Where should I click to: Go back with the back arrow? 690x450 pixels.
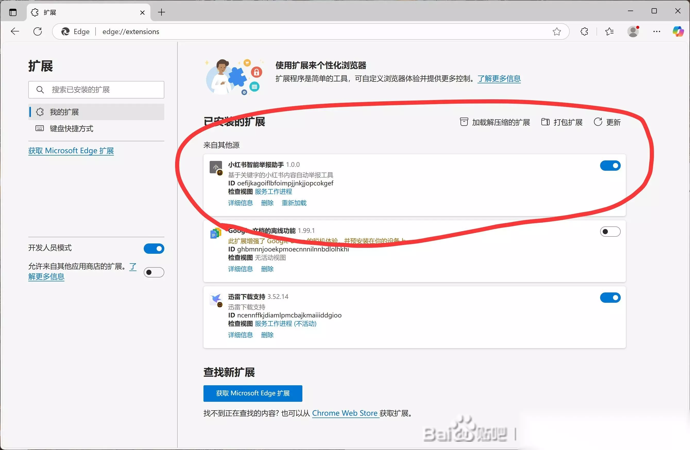click(x=15, y=31)
